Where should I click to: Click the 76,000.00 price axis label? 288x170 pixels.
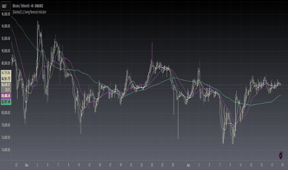point(6,138)
